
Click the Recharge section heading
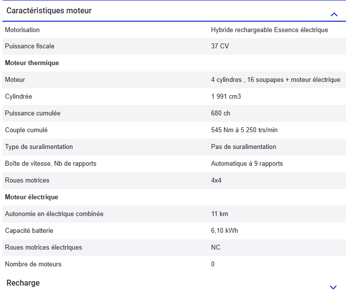tap(23, 283)
